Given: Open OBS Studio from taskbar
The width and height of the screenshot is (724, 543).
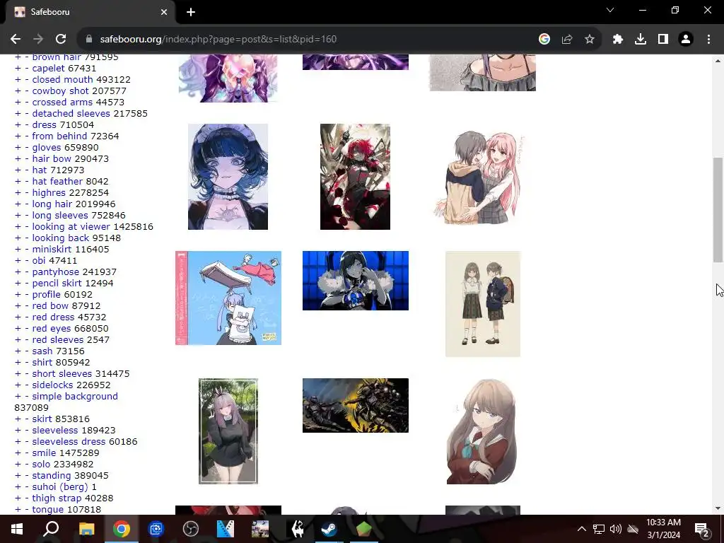Looking at the screenshot, I should click(x=191, y=529).
